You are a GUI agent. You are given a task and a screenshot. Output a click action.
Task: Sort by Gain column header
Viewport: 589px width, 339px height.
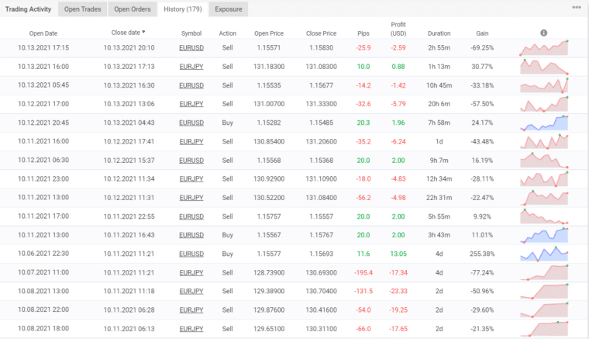pos(482,33)
